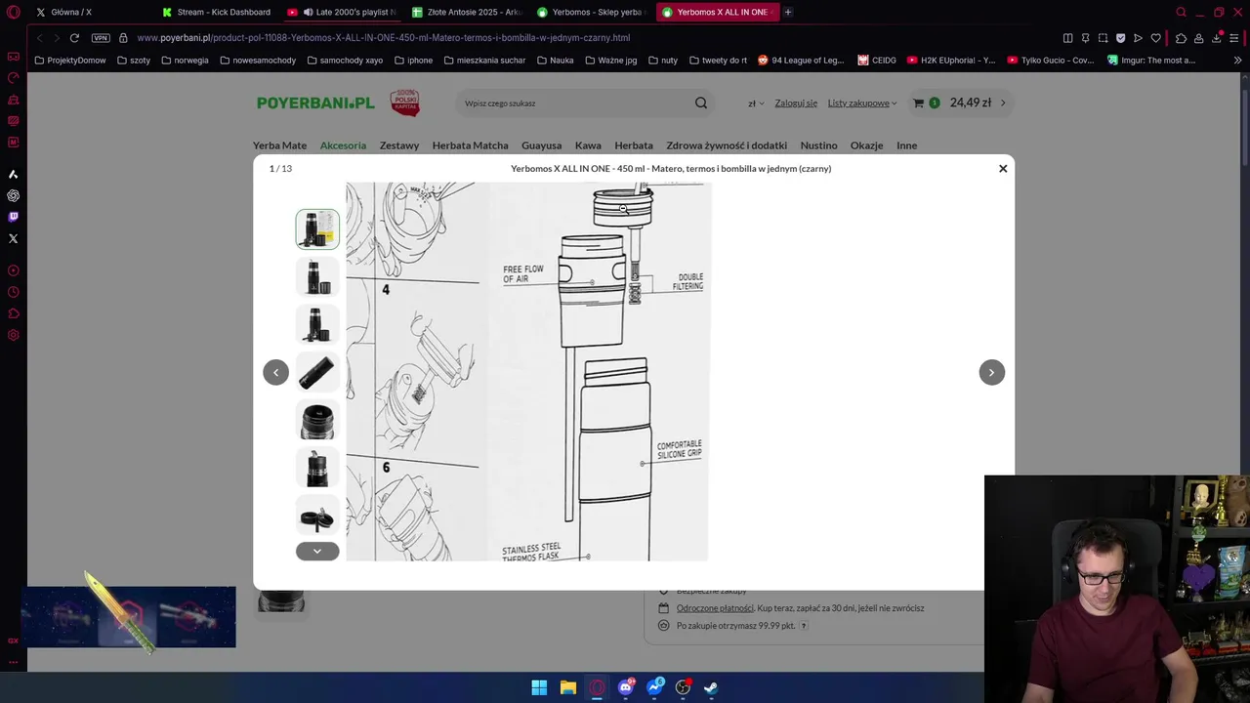
Task: Open the downloads toolbar icon
Action: tap(1216, 38)
